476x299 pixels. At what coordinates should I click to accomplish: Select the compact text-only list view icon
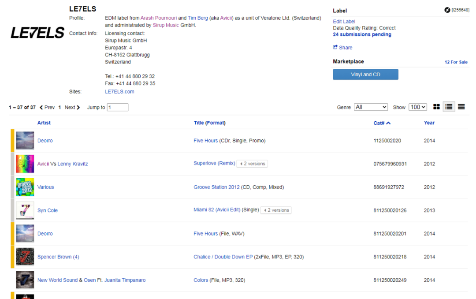point(461,107)
